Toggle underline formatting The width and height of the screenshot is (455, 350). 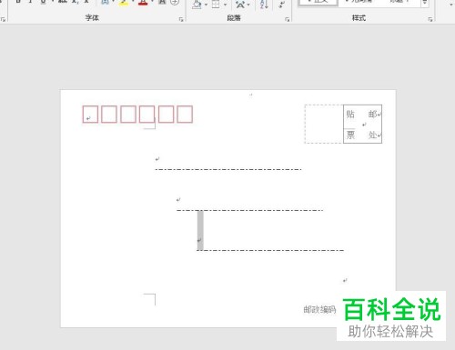[x=43, y=2]
